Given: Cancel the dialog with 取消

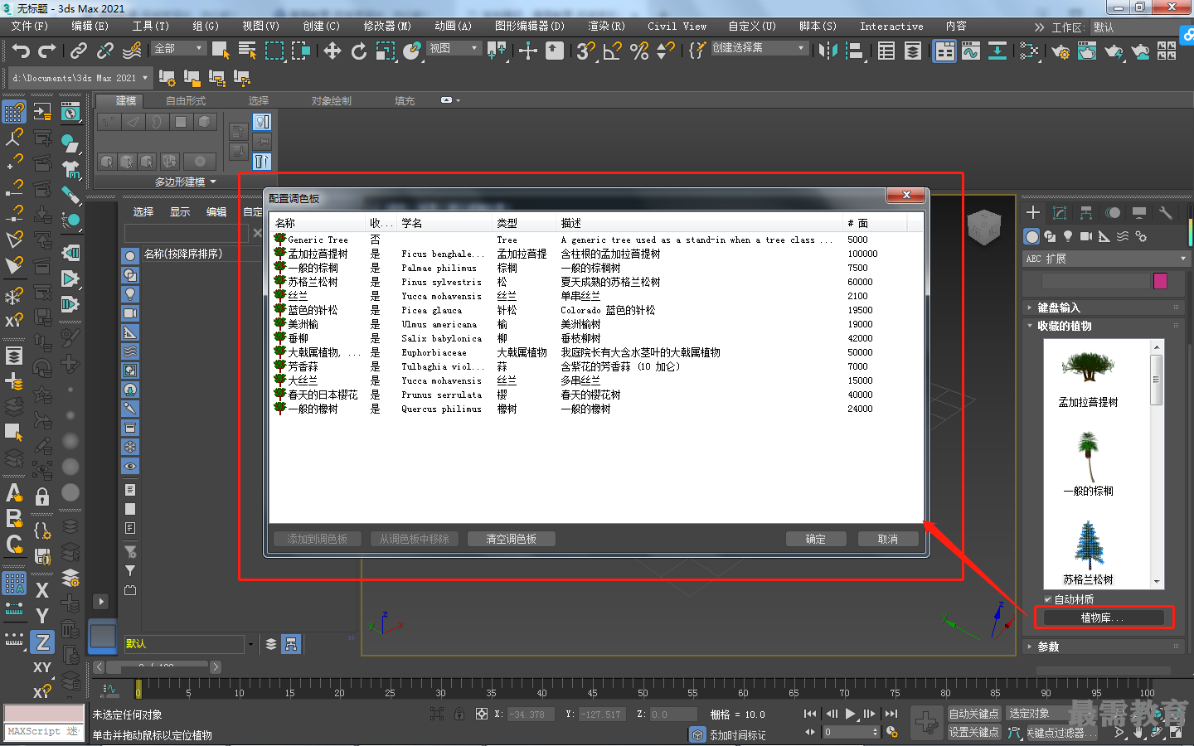Looking at the screenshot, I should coord(888,539).
